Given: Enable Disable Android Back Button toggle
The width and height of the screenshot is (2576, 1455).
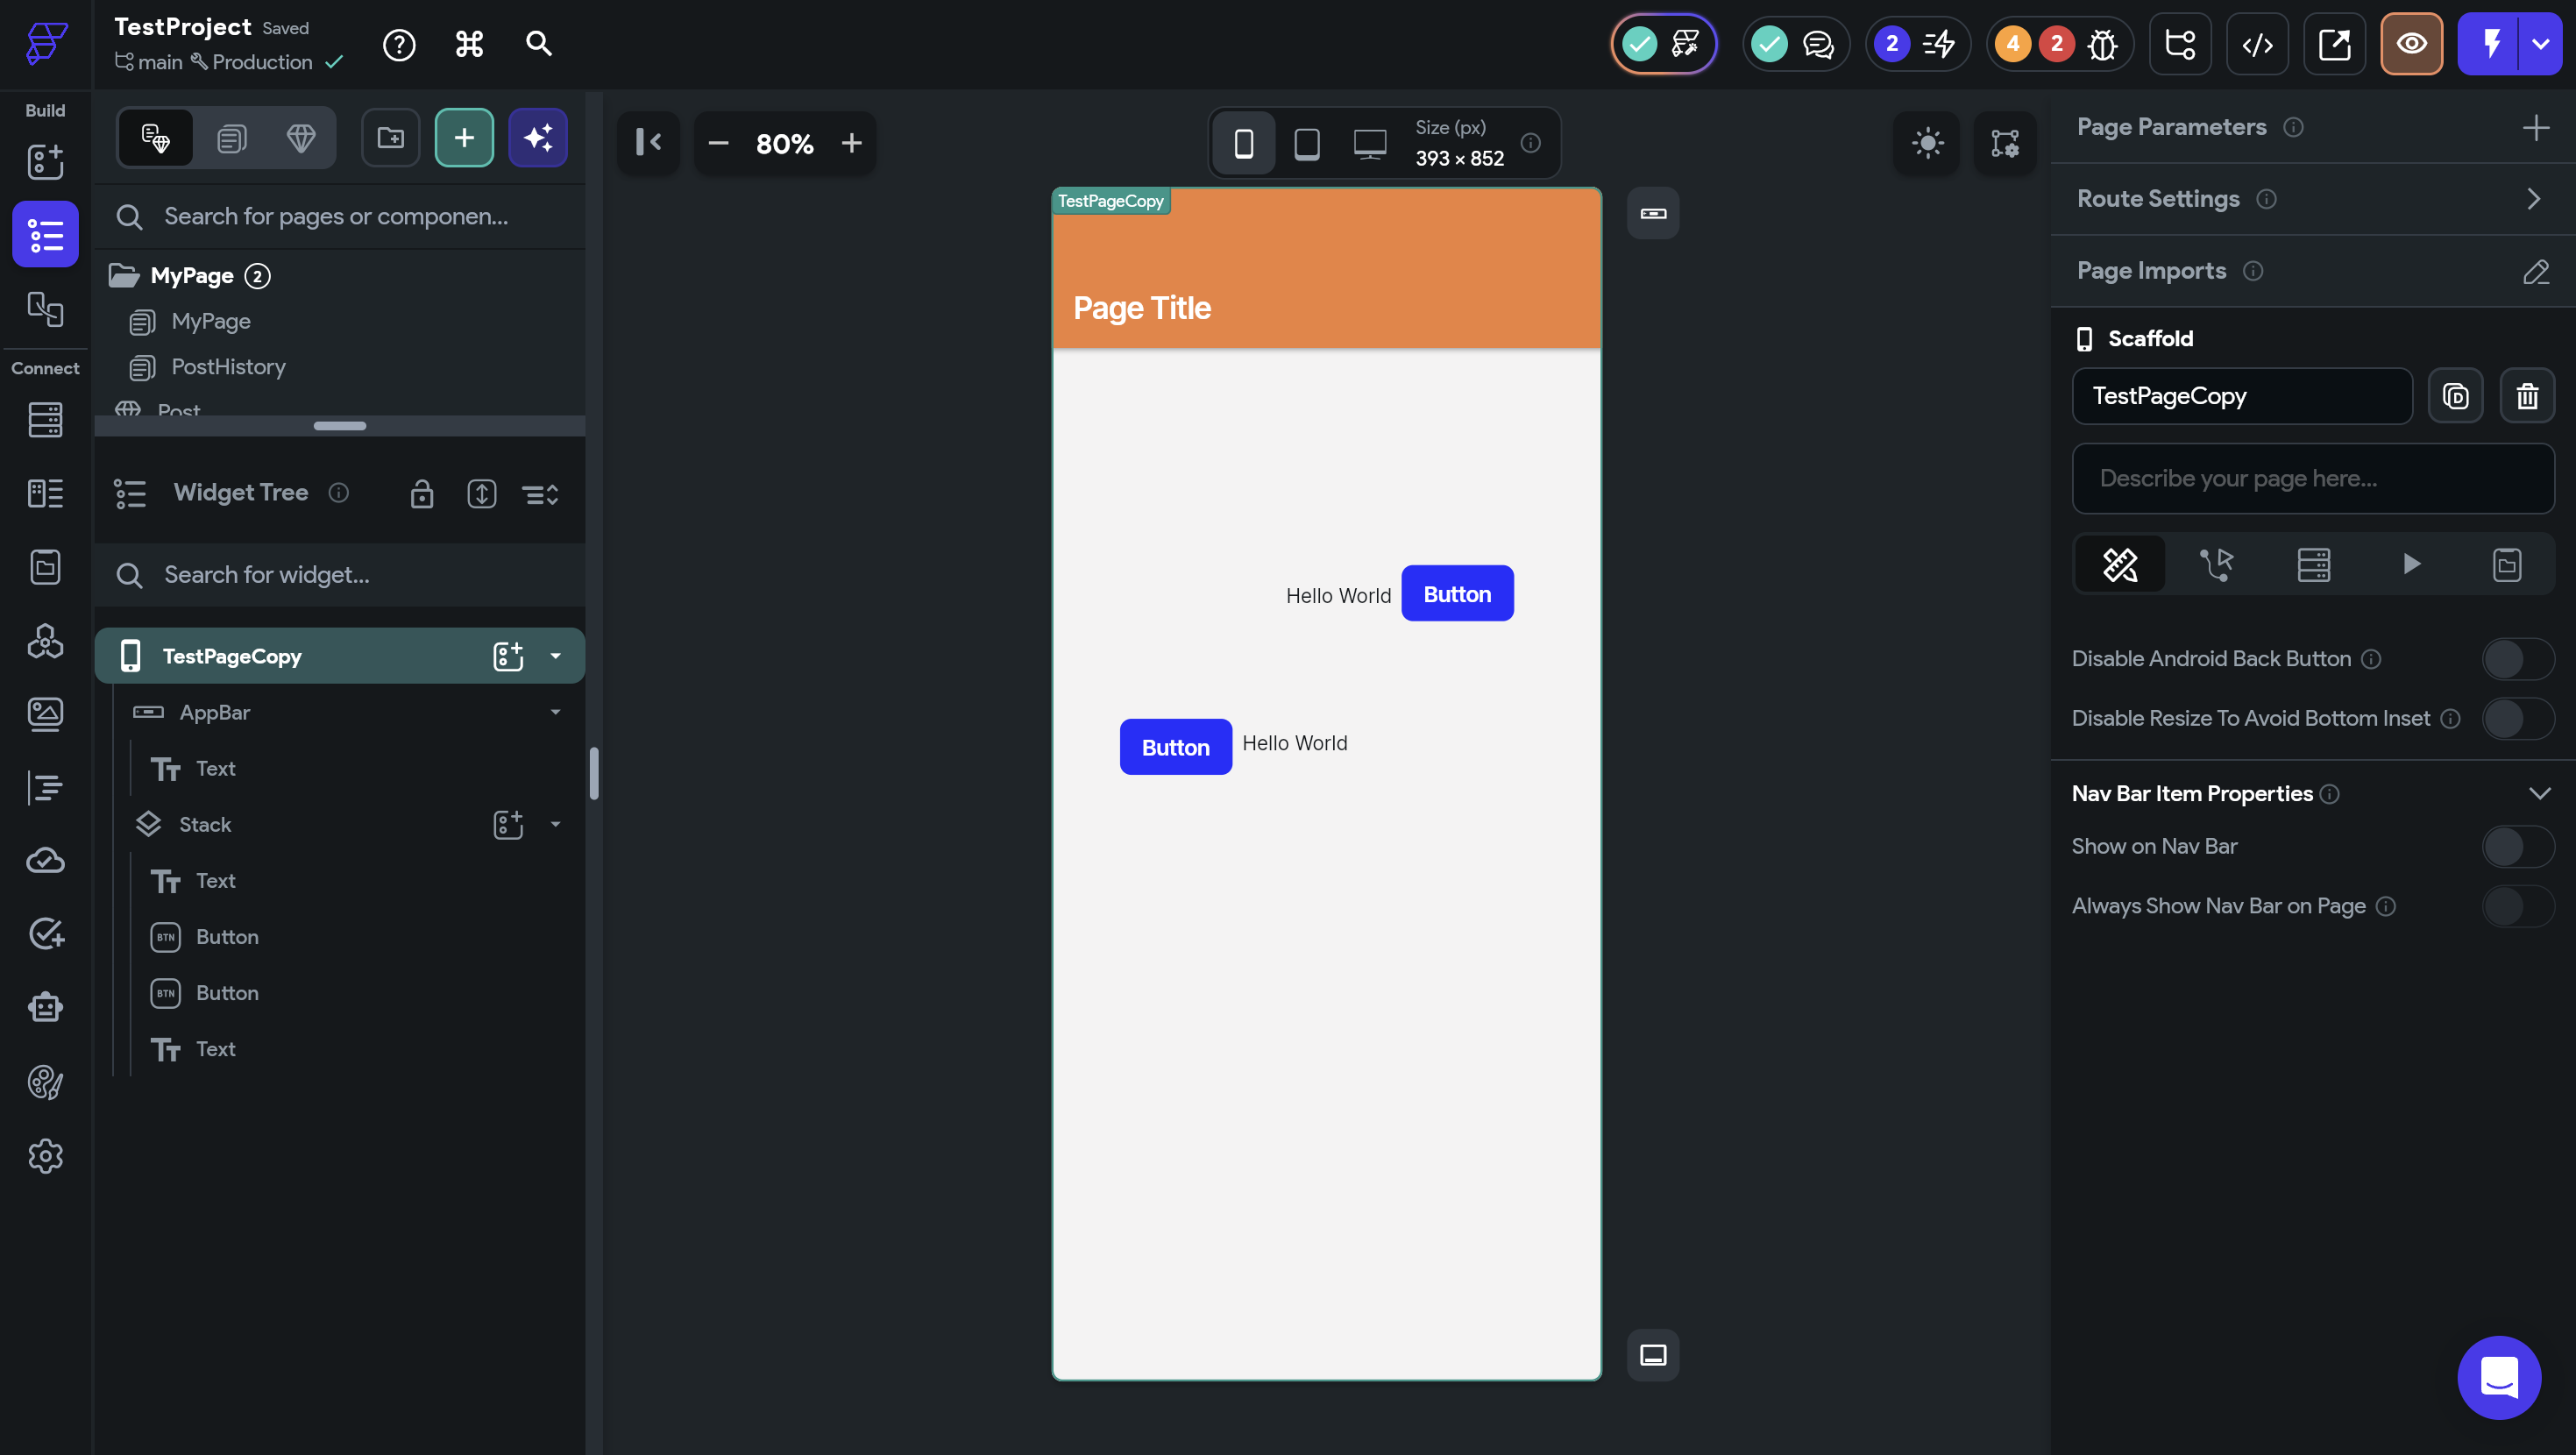Looking at the screenshot, I should (2517, 659).
